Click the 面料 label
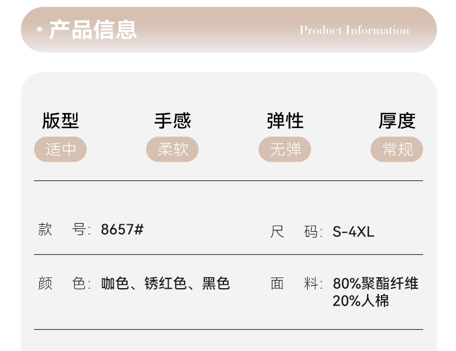 [x=296, y=284]
